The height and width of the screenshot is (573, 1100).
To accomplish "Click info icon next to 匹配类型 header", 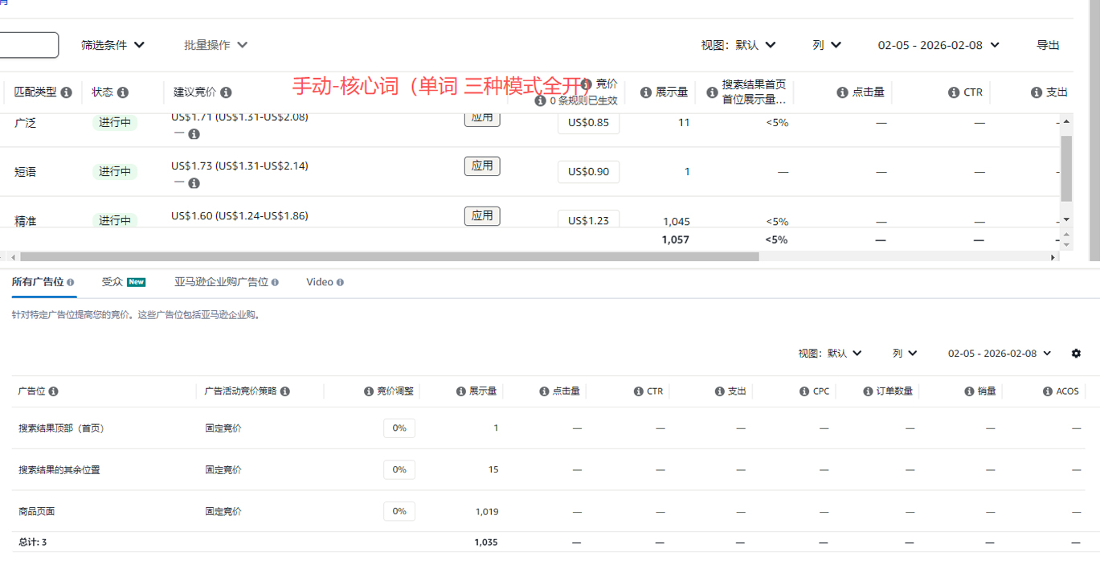I will [67, 92].
